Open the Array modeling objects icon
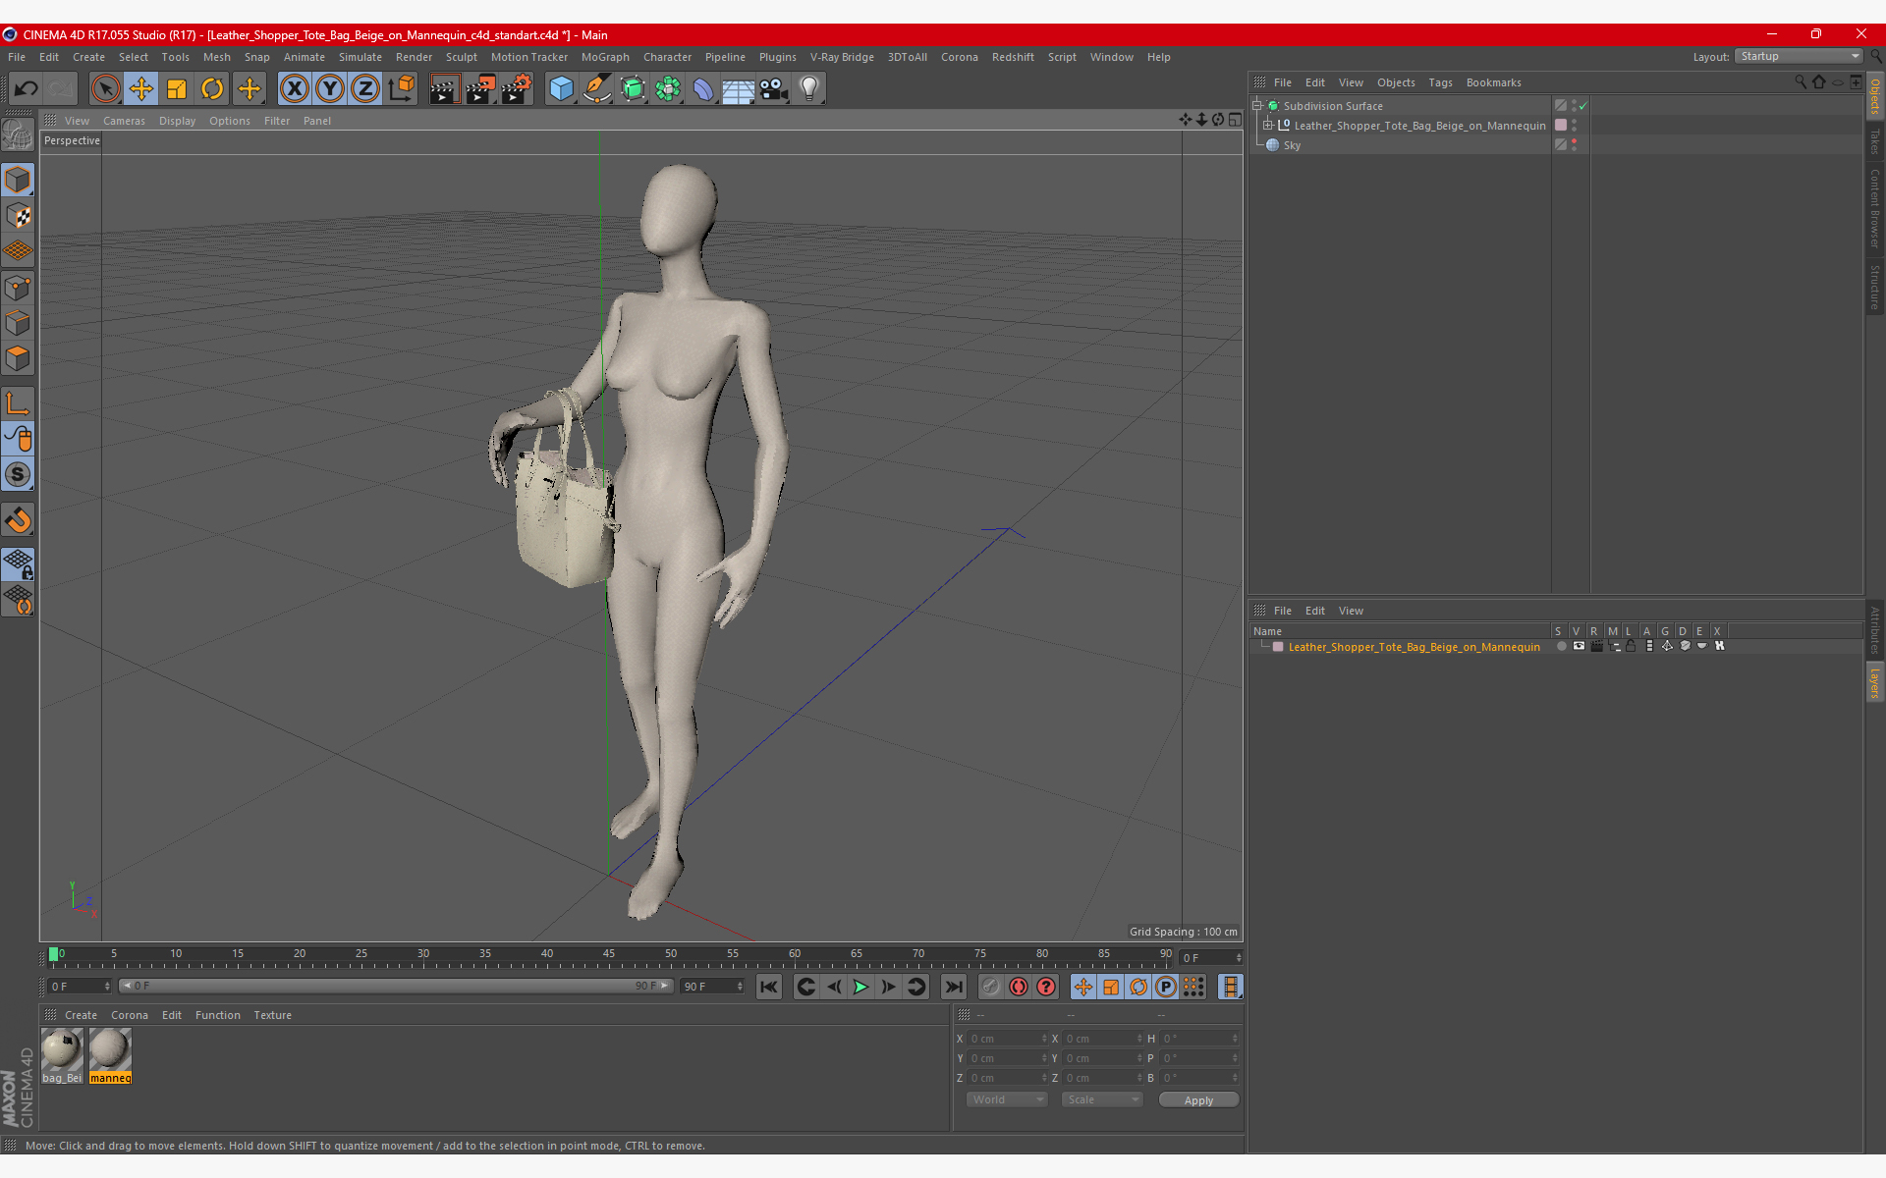 coord(668,89)
